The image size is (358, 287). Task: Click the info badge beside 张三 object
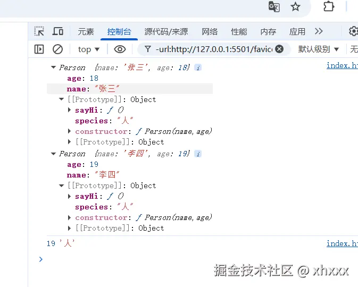tap(198, 67)
